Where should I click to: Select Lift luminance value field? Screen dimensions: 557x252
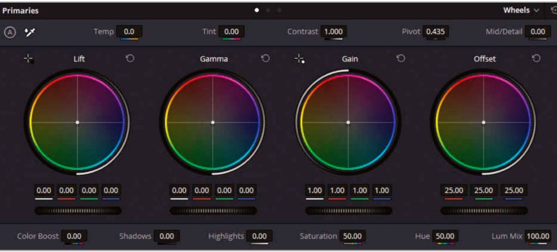[44, 190]
